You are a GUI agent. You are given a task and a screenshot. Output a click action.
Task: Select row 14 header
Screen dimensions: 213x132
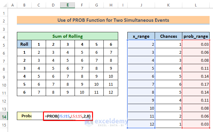click(x=4, y=116)
